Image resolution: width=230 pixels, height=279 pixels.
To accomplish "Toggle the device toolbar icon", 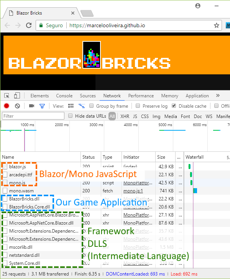I will pos(17,95).
